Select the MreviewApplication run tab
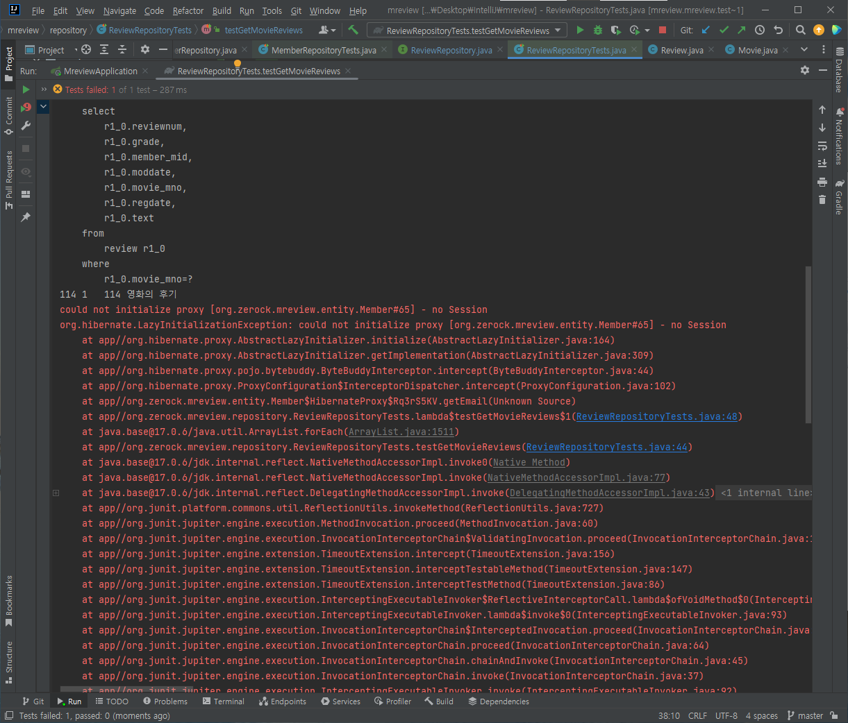848x723 pixels. [x=100, y=71]
